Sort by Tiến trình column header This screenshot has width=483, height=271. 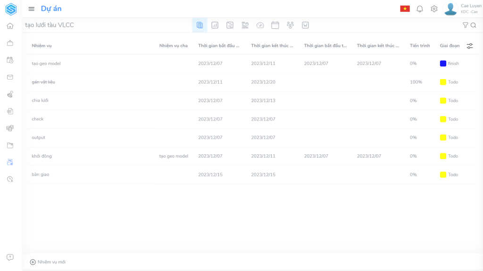[x=419, y=46]
